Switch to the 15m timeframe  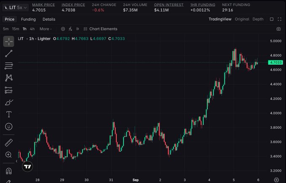pos(16,29)
